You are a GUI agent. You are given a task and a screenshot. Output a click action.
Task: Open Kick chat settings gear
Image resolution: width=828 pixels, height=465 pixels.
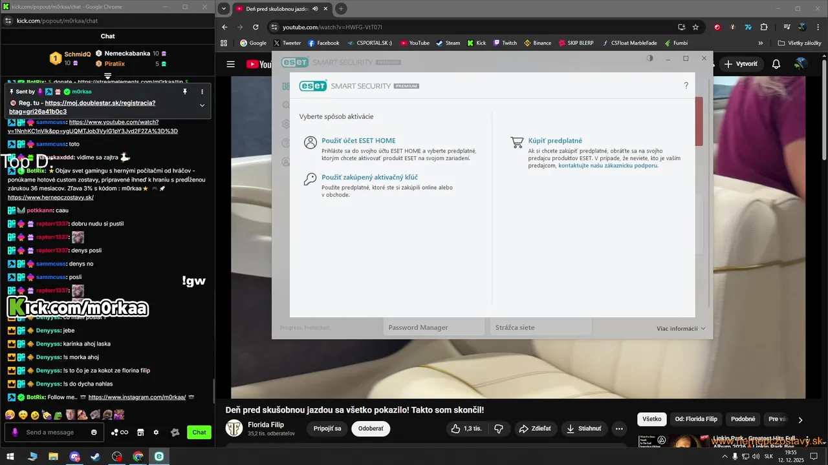(156, 432)
